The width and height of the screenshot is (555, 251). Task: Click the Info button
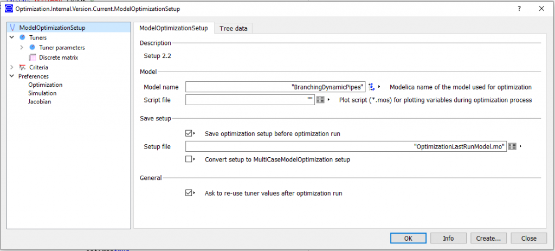[x=448, y=238]
